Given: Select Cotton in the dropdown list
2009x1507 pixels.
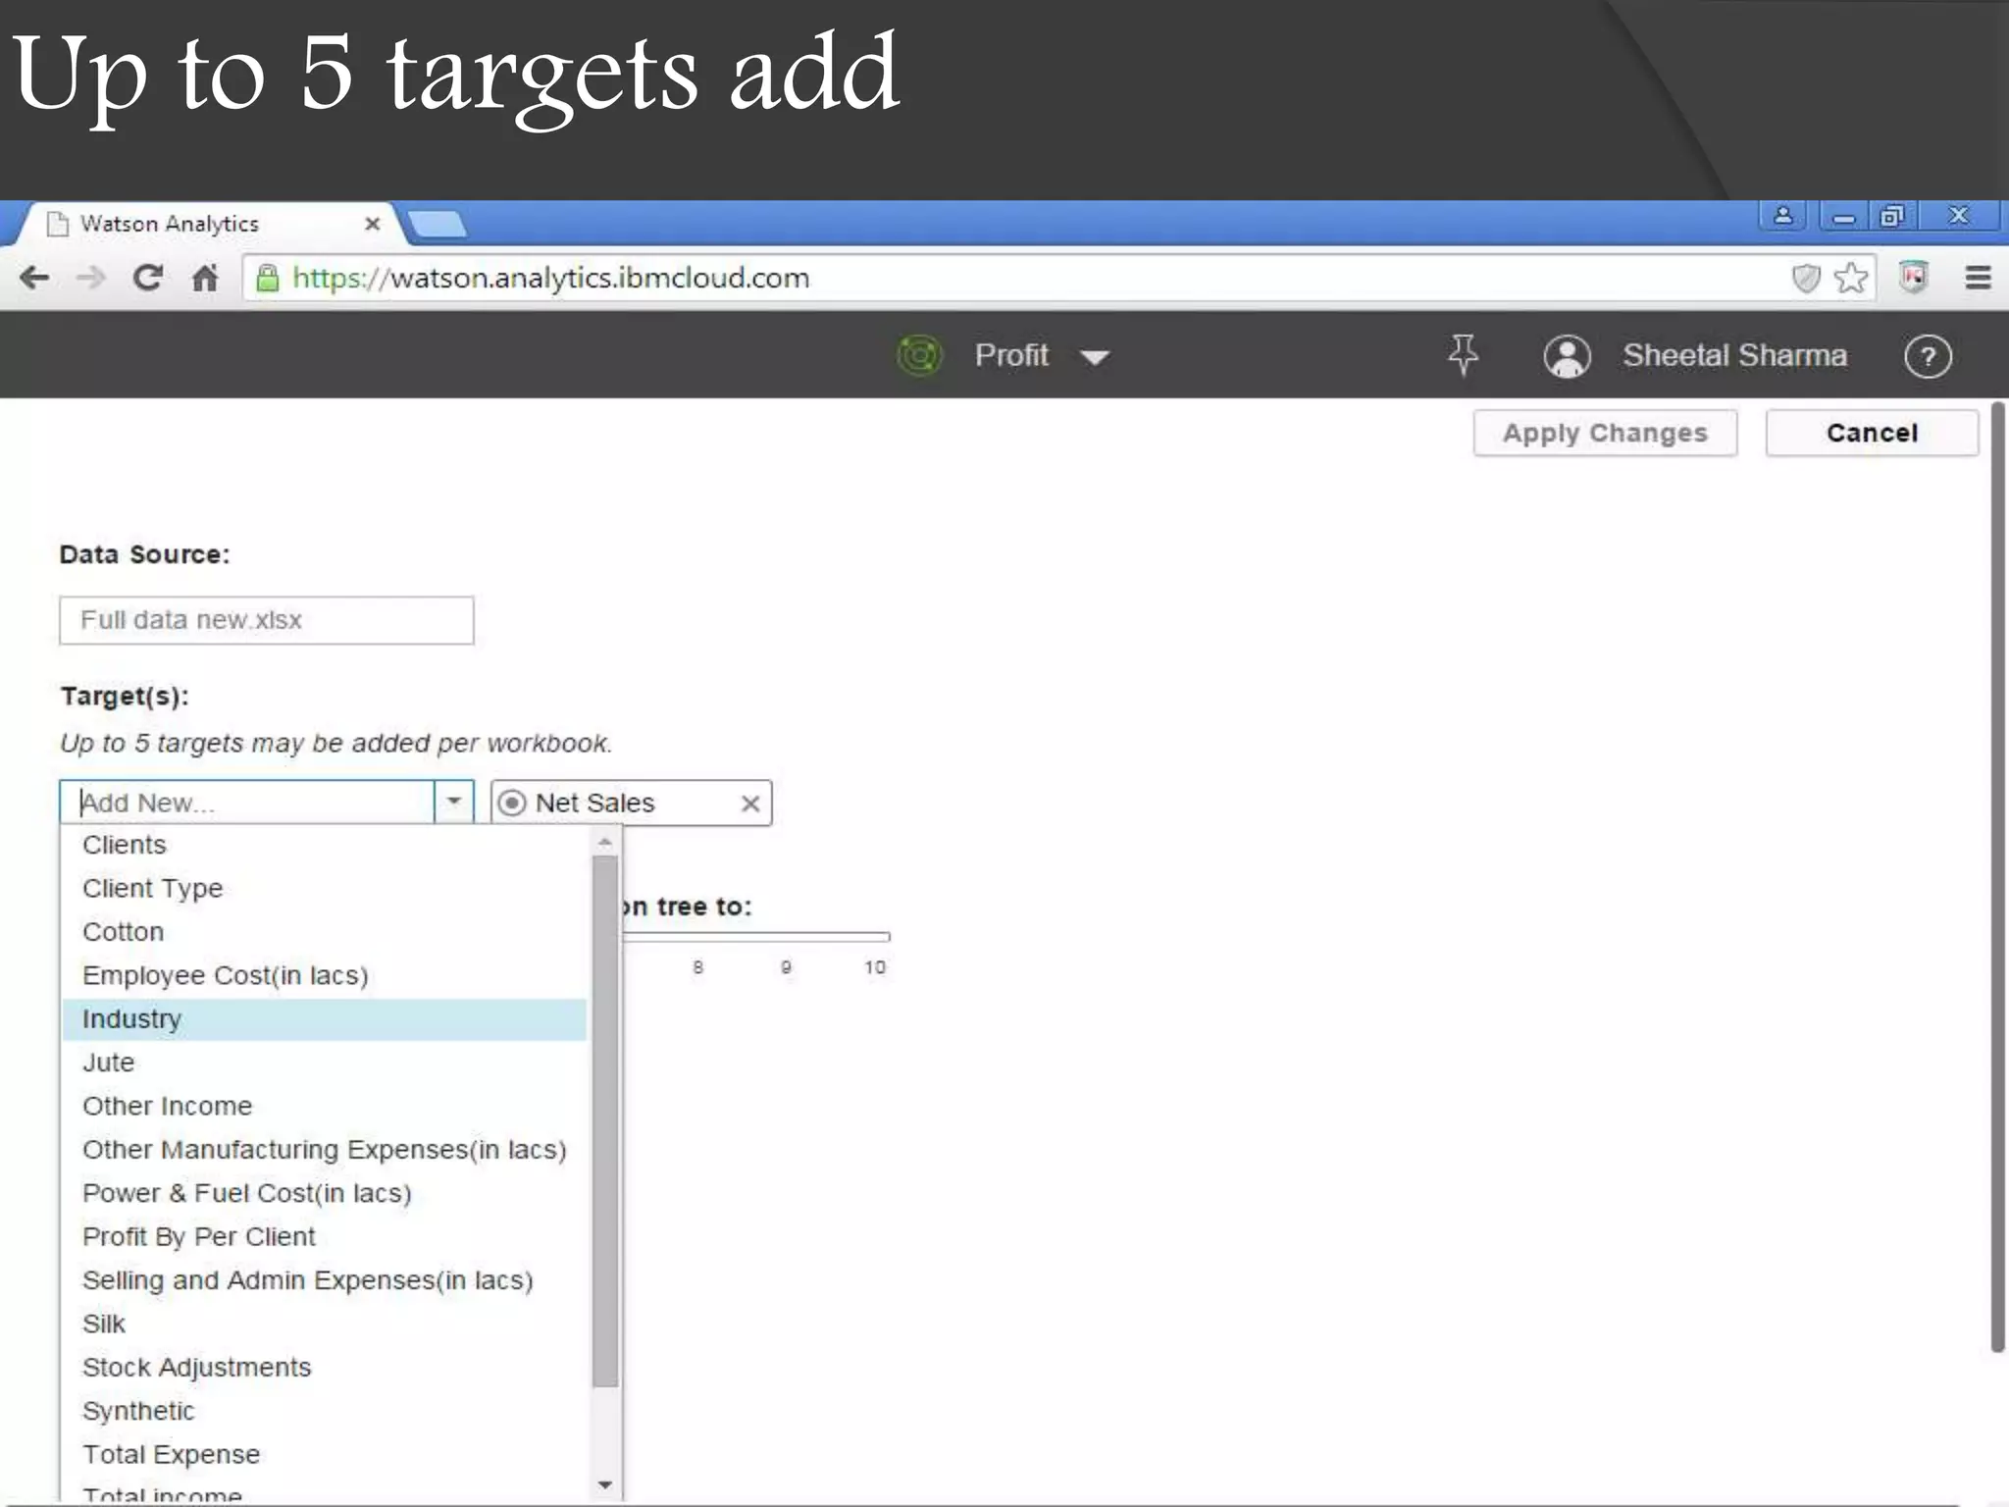Looking at the screenshot, I should coord(325,932).
